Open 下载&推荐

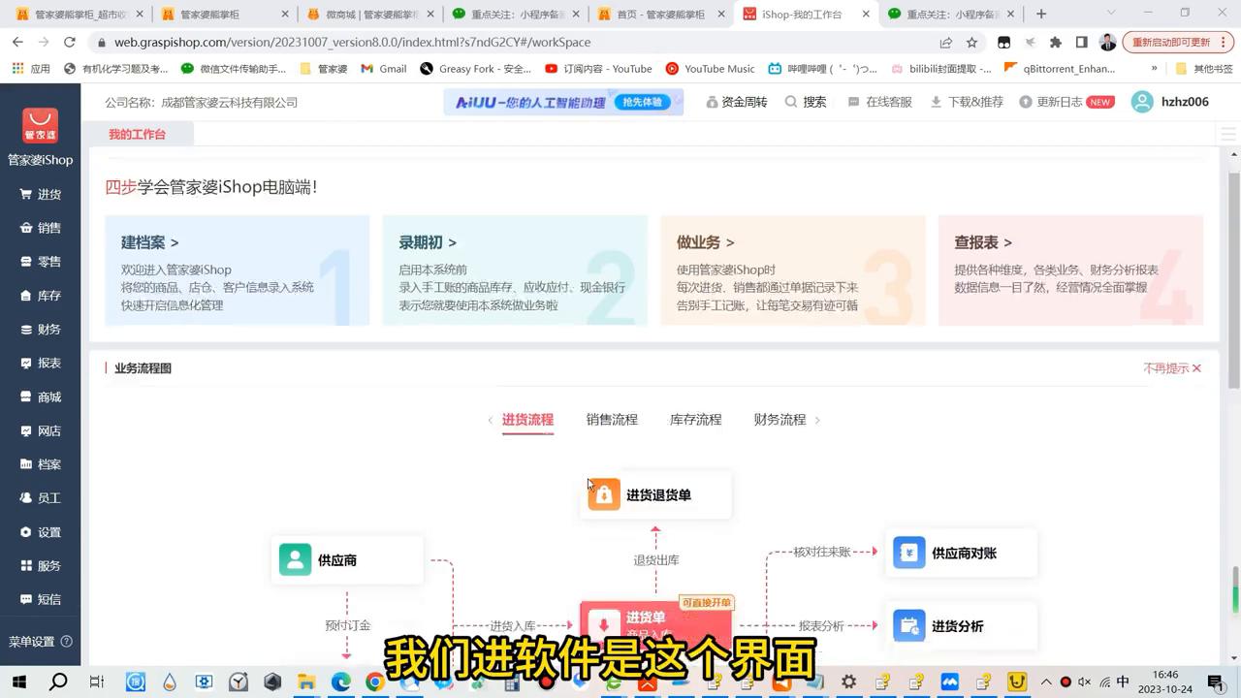[x=967, y=102]
